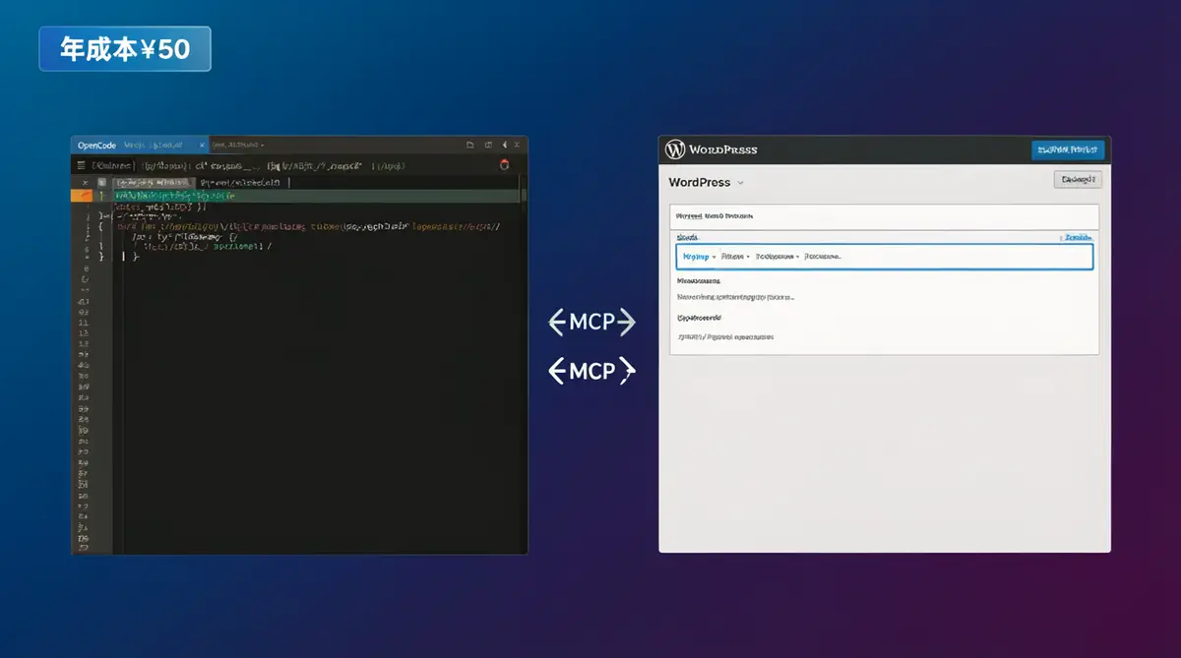Screen dimensions: 1181x658
Task: Open the hamburger menu in OpenCode
Action: pos(81,166)
